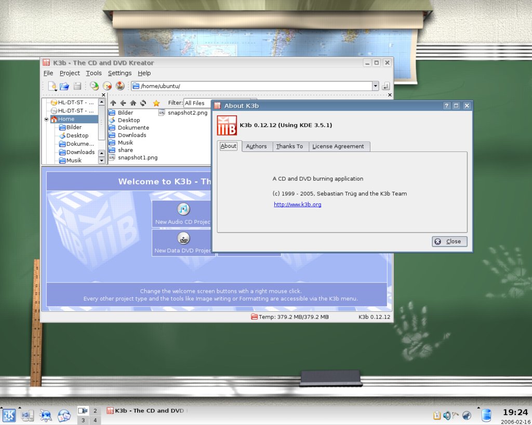The height and width of the screenshot is (425, 532).
Task: Select the About tab
Action: pos(229,146)
